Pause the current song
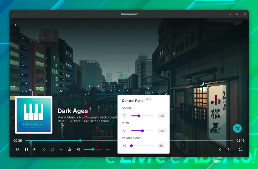 [26, 149]
